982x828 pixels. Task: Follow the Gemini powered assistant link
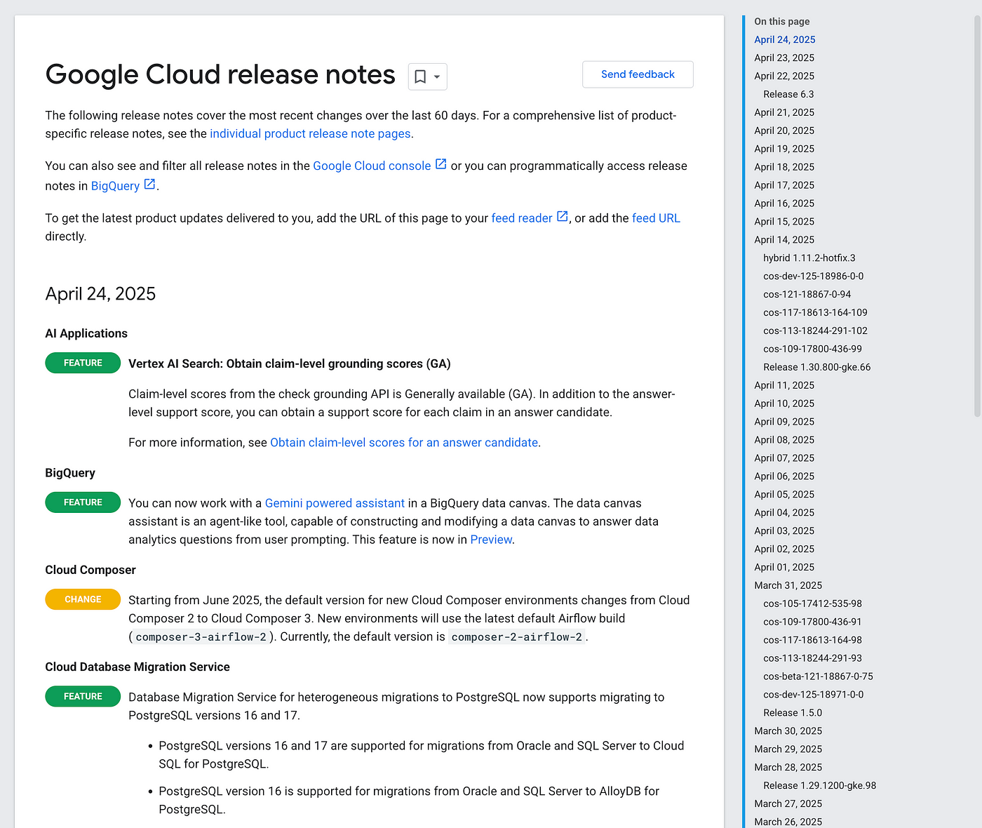point(335,503)
